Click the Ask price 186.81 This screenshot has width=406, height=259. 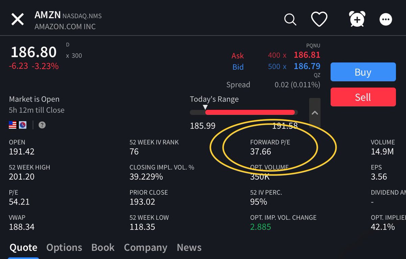pos(307,55)
